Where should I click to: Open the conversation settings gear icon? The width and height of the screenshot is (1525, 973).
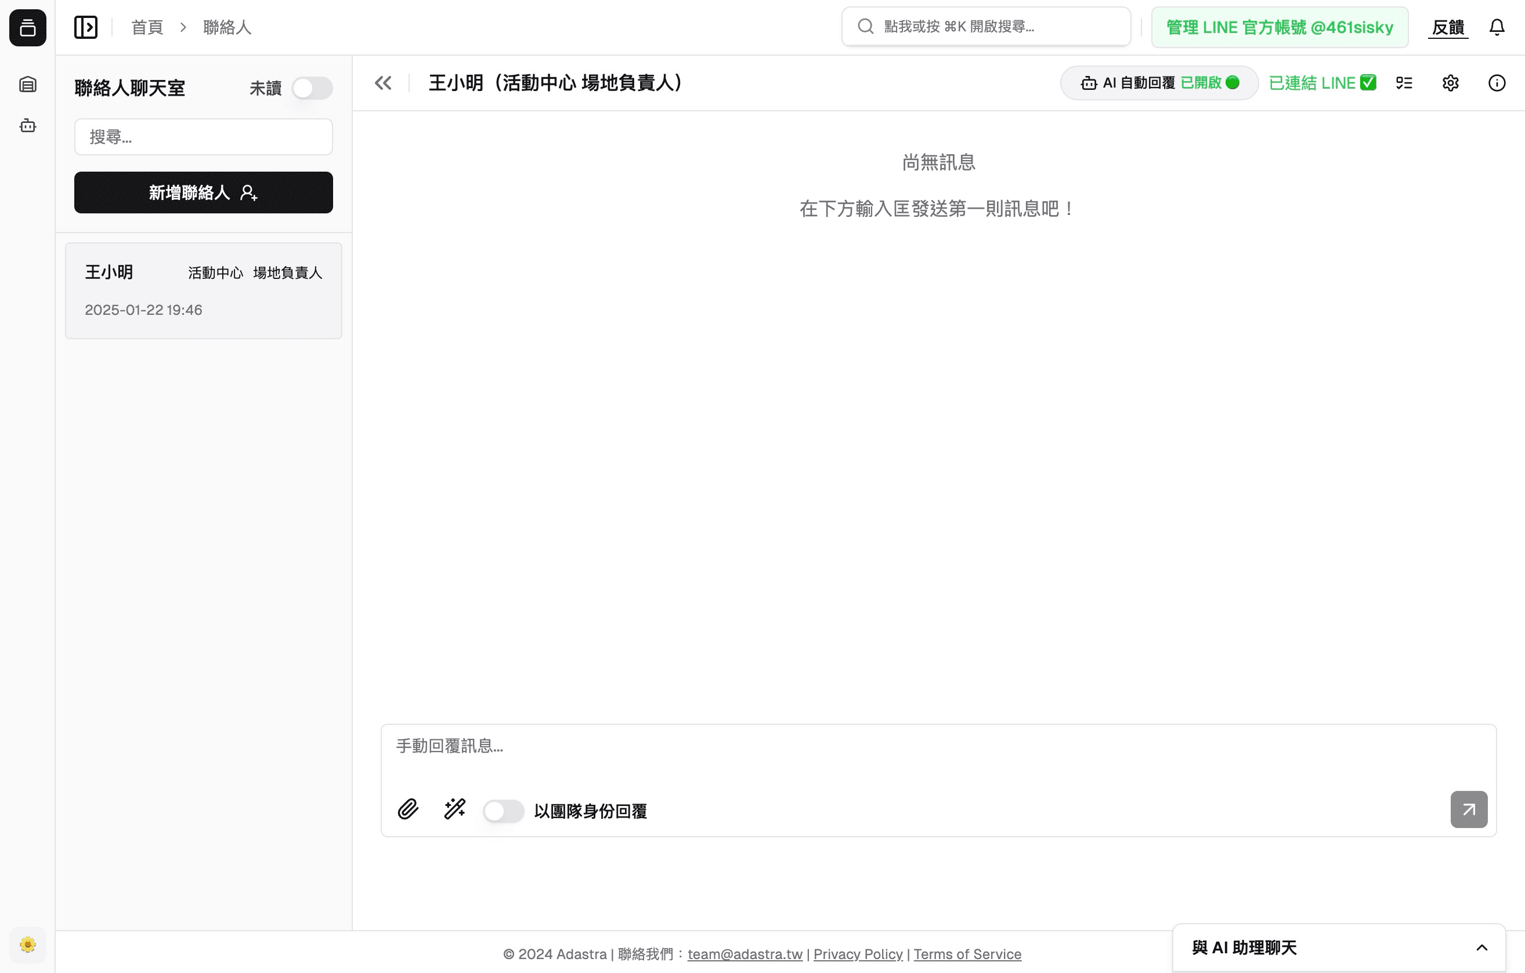tap(1452, 82)
